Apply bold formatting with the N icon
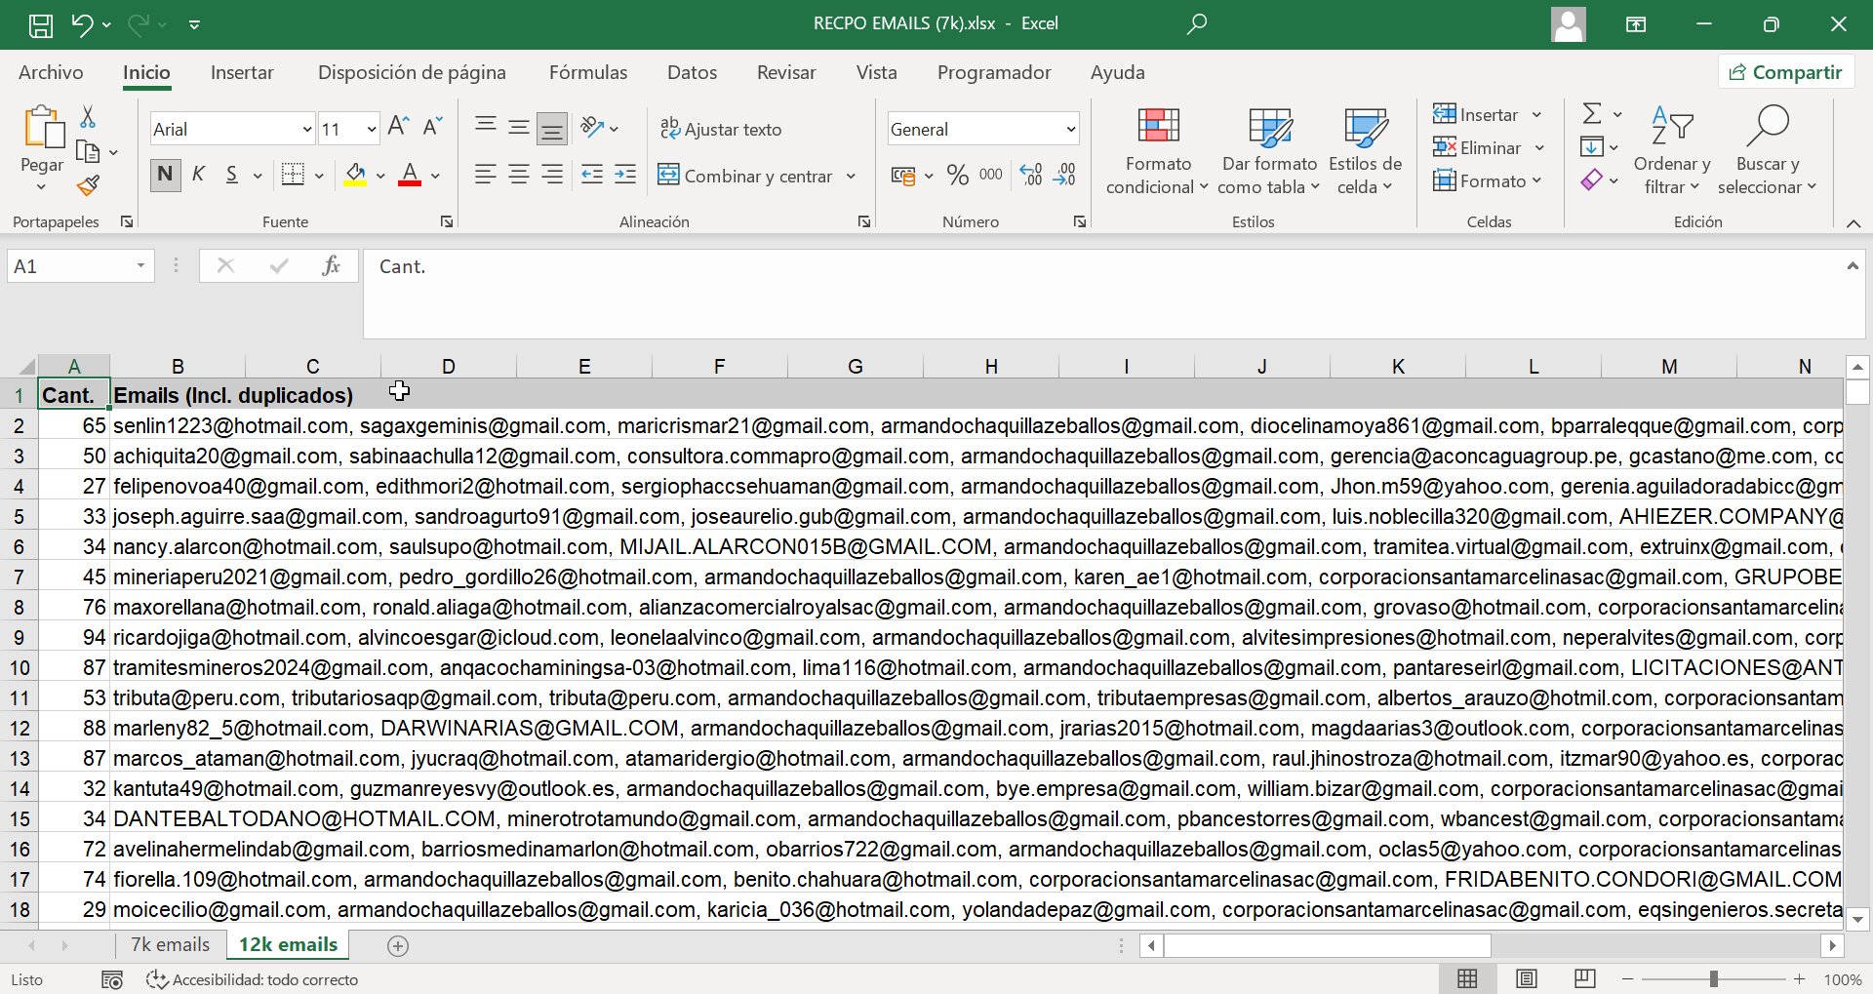Viewport: 1873px width, 994px height. (164, 175)
